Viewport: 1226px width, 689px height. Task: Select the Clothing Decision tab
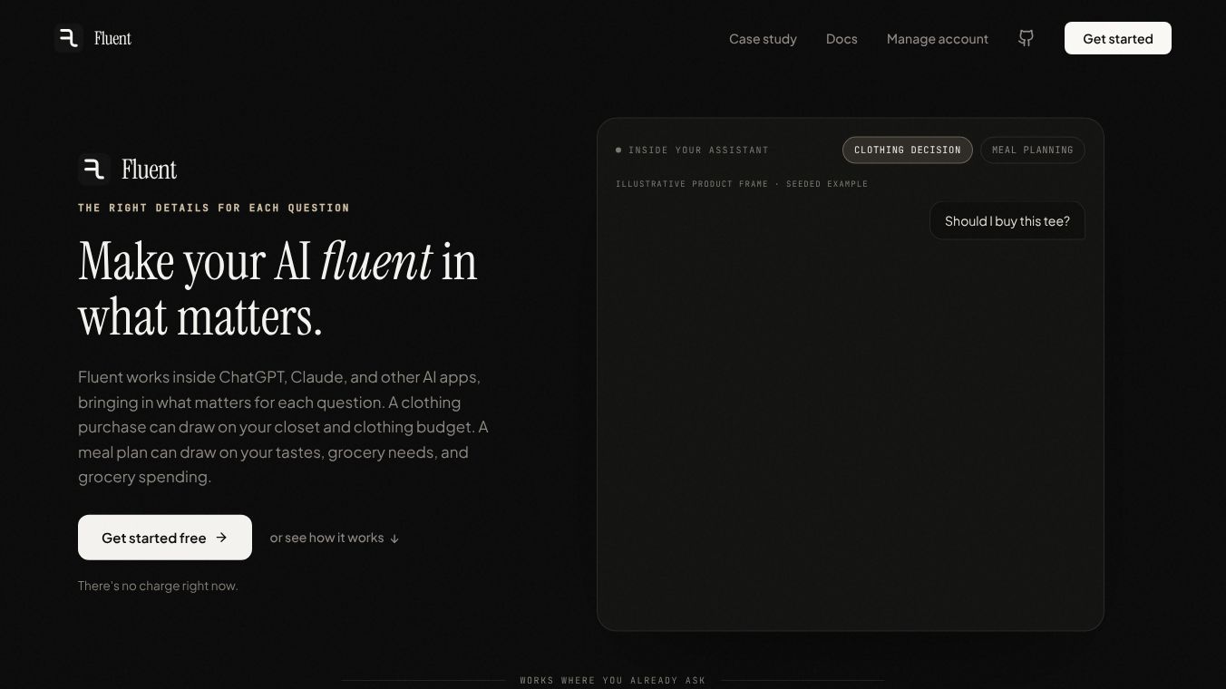[908, 150]
